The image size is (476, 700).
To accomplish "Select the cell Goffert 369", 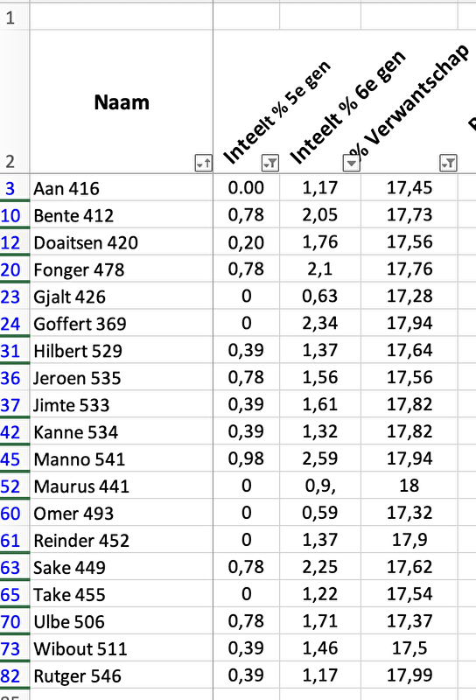I will click(x=122, y=324).
